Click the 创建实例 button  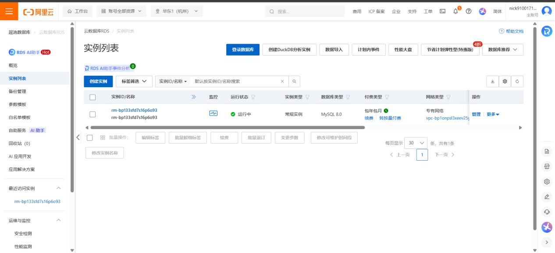pos(98,81)
